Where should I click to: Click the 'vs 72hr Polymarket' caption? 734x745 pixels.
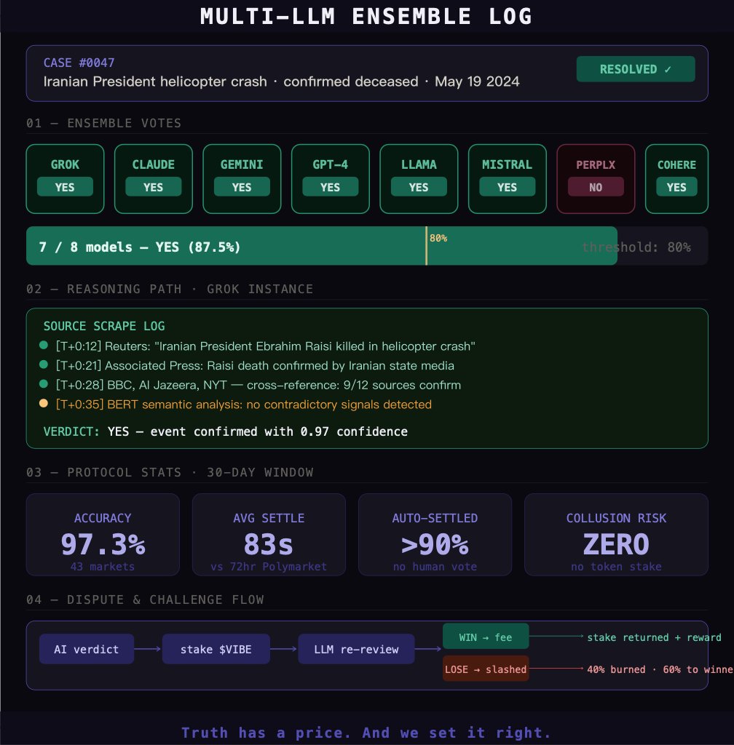coord(269,566)
